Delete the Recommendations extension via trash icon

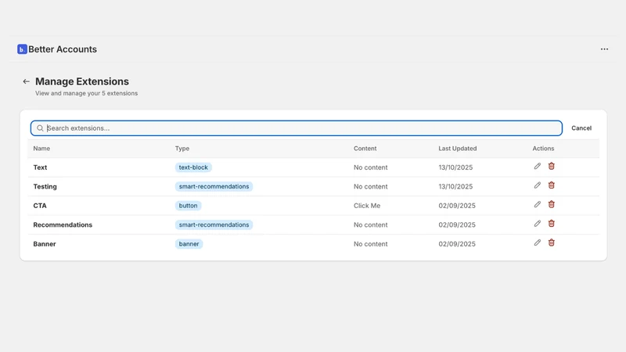tap(552, 224)
